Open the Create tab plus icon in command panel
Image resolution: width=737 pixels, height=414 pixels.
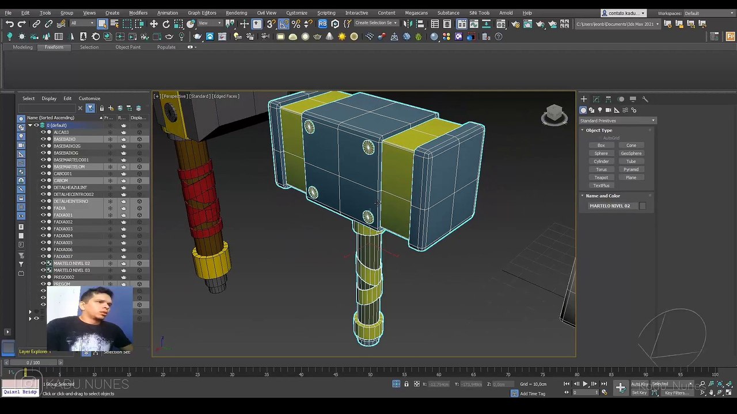(x=583, y=99)
